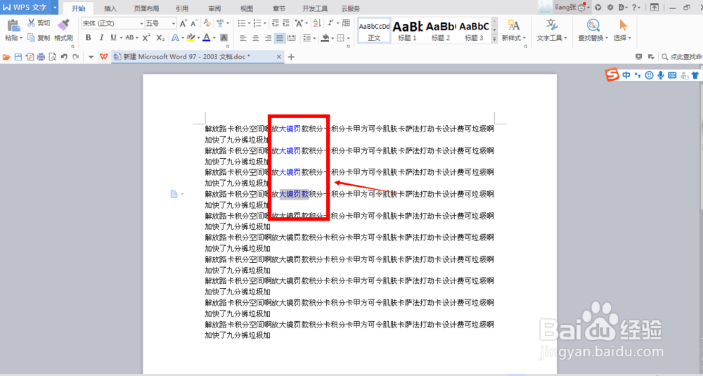Click the paragraph layout icon left of the page
The image size is (703, 376).
174,194
